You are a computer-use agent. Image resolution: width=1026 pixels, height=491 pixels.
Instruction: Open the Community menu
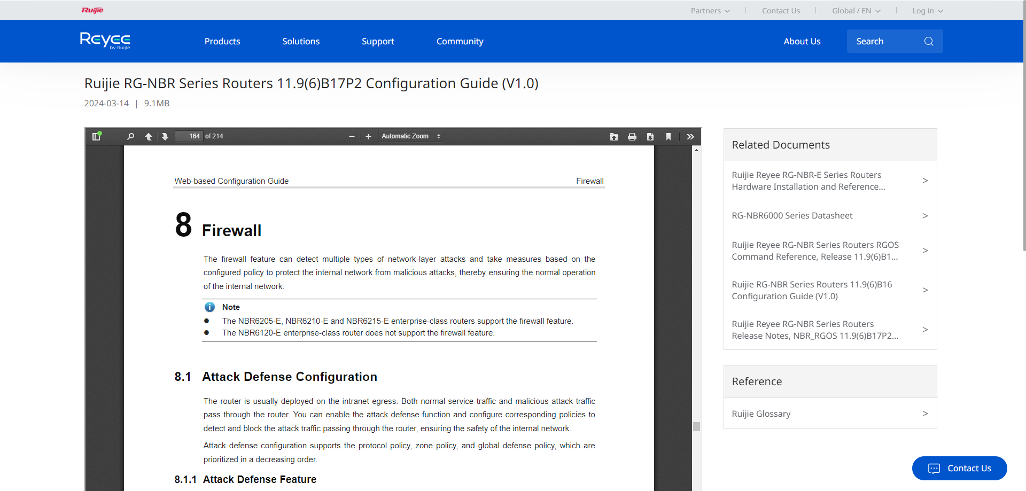click(x=460, y=41)
